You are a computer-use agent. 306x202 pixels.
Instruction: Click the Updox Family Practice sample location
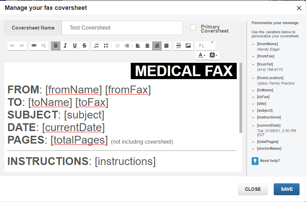(x=276, y=83)
